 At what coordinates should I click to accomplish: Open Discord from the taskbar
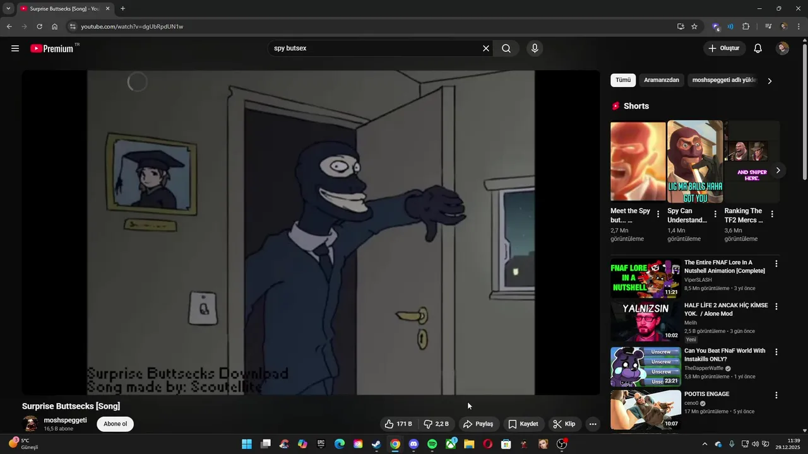pyautogui.click(x=413, y=444)
